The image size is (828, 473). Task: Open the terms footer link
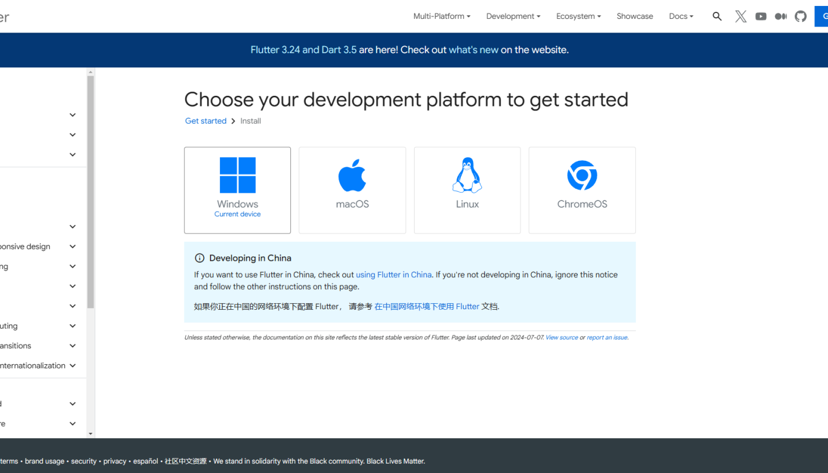(x=9, y=461)
